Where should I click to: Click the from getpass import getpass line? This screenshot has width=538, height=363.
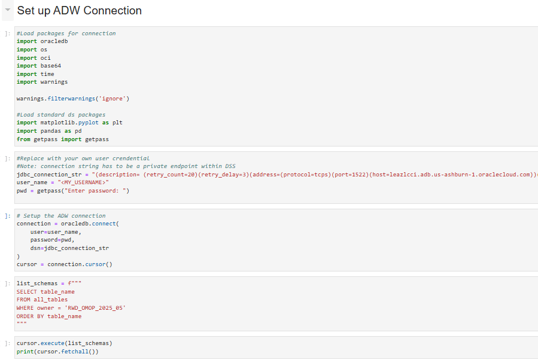(63, 139)
